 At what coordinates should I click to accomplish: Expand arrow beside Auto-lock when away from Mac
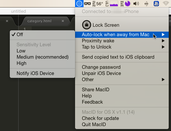click(163, 35)
